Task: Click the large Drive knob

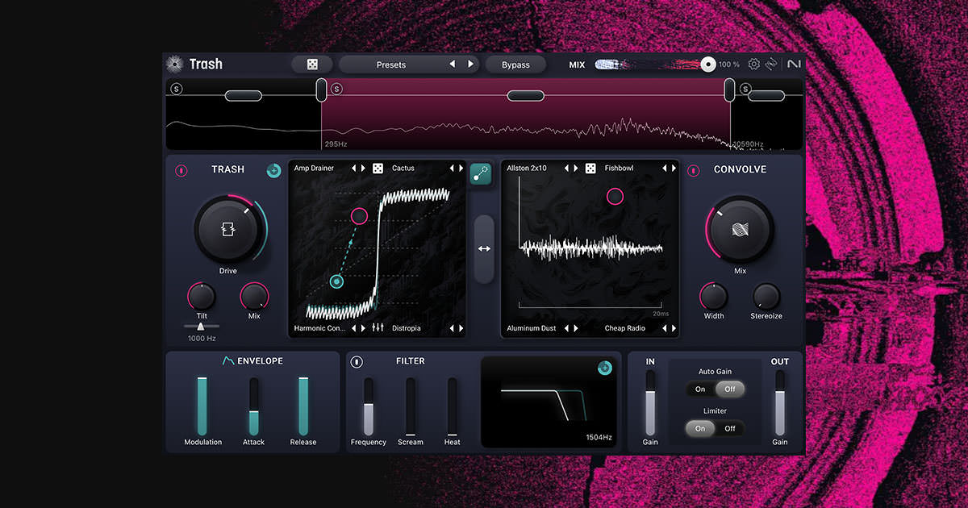Action: pos(228,230)
